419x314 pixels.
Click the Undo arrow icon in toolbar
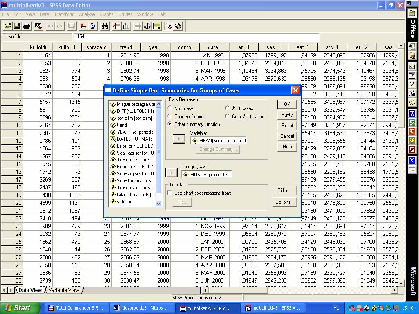(50, 26)
